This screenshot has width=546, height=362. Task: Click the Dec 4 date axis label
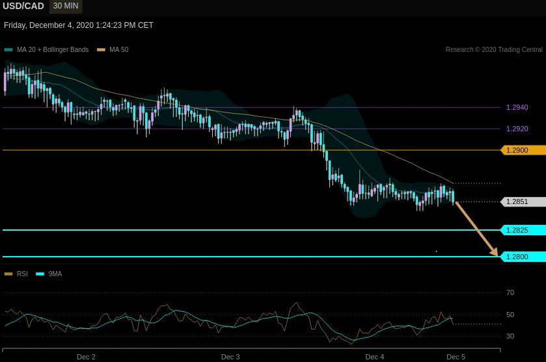[375, 357]
